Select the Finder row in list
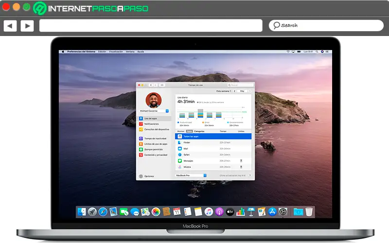 (x=213, y=142)
